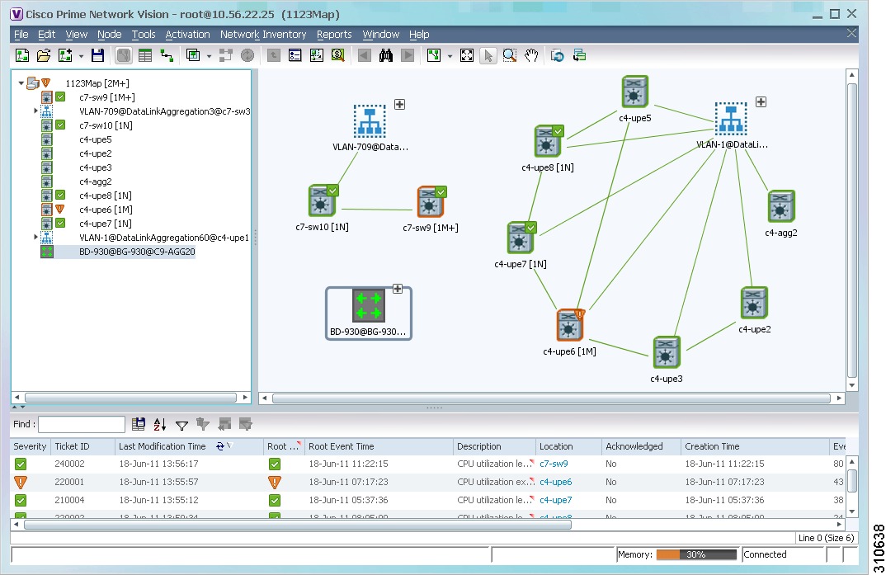Viewport: 886px width, 575px height.
Task: Select the c4-agg2 device icon on map
Action: pyautogui.click(x=781, y=206)
